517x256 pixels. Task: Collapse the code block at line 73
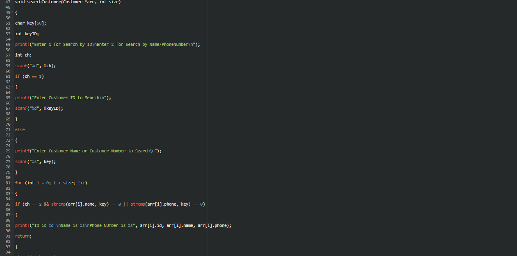(12, 140)
